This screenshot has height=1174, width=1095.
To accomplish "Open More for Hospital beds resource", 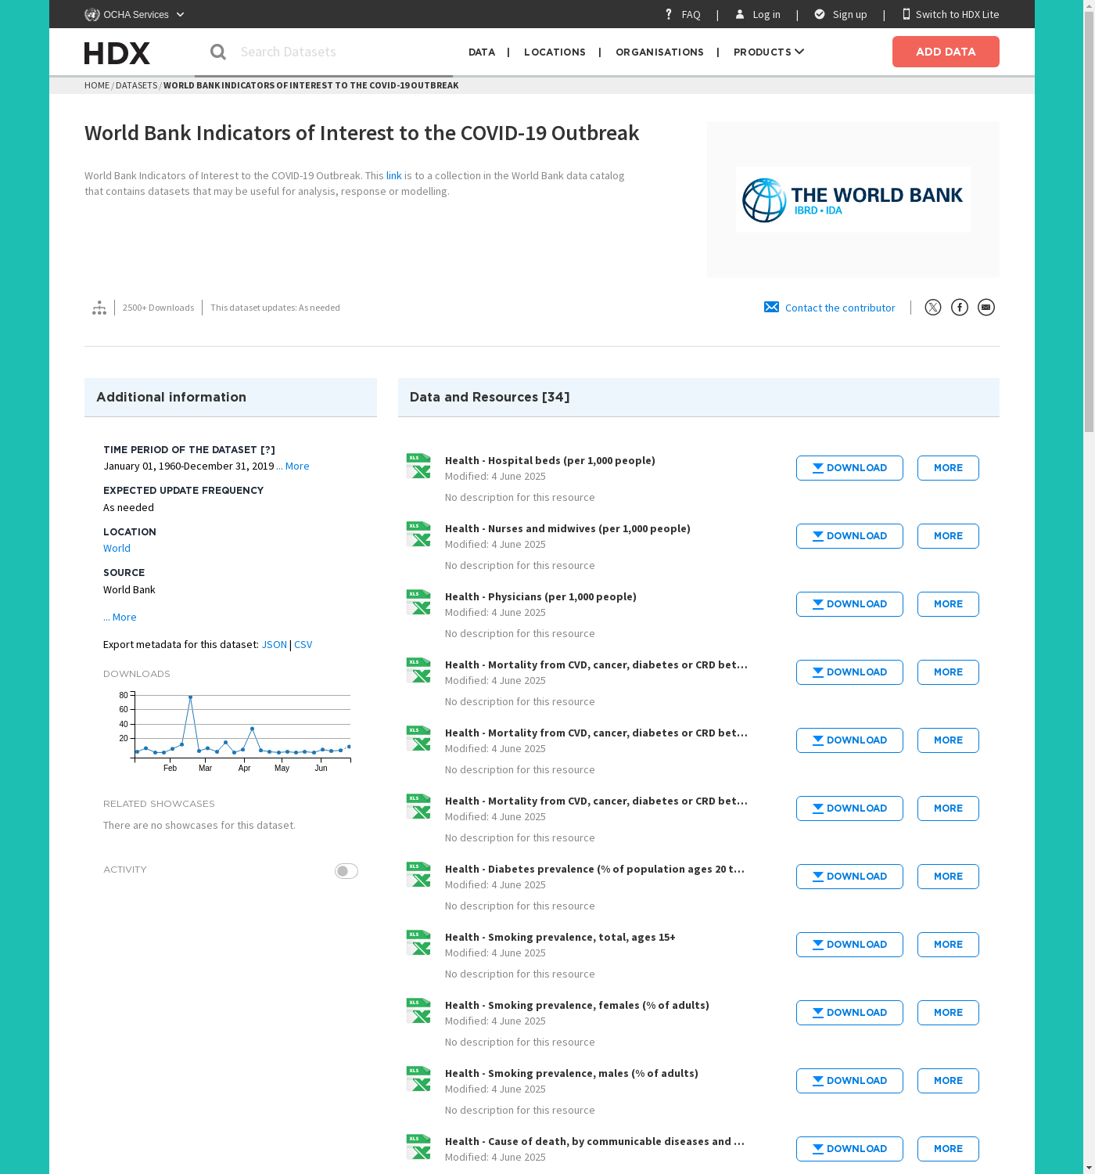I will point(948,468).
